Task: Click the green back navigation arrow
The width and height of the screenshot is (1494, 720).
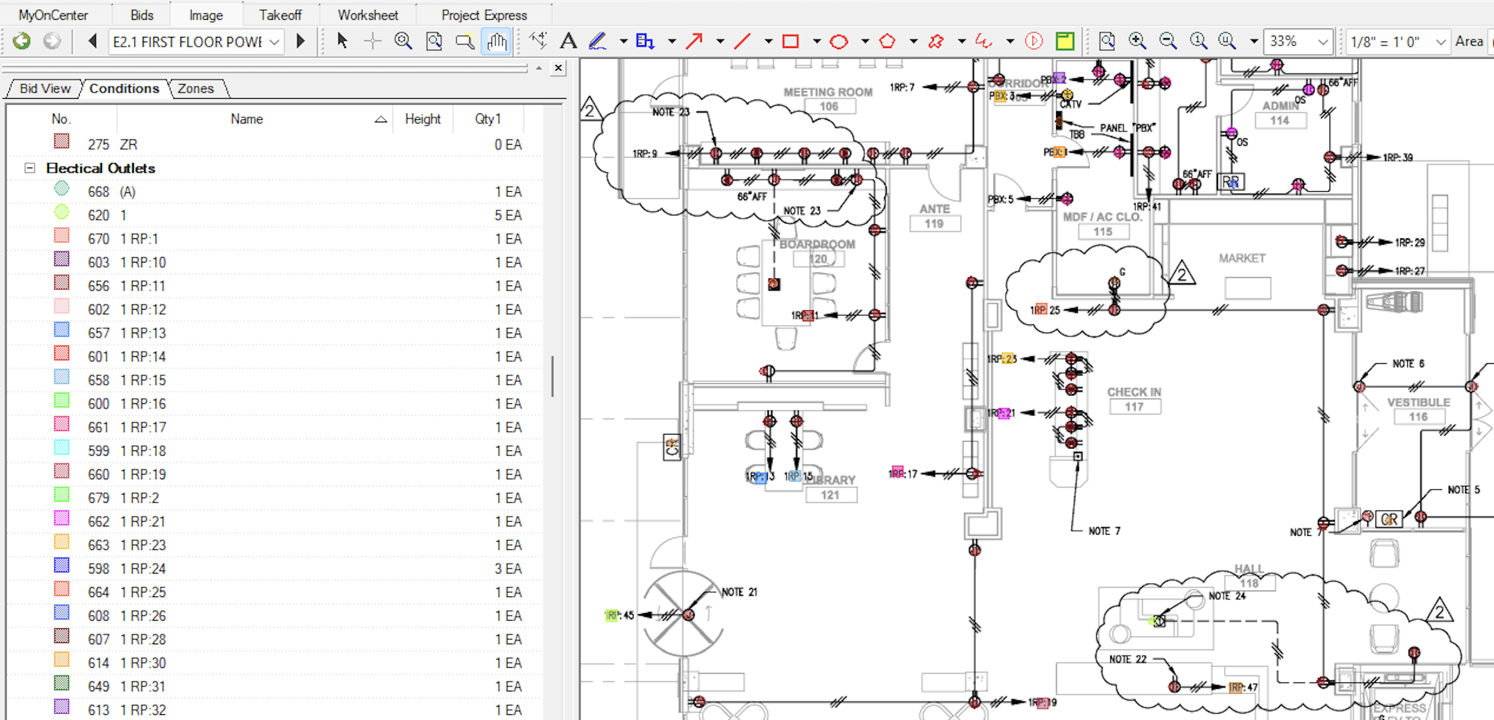Action: (x=21, y=40)
